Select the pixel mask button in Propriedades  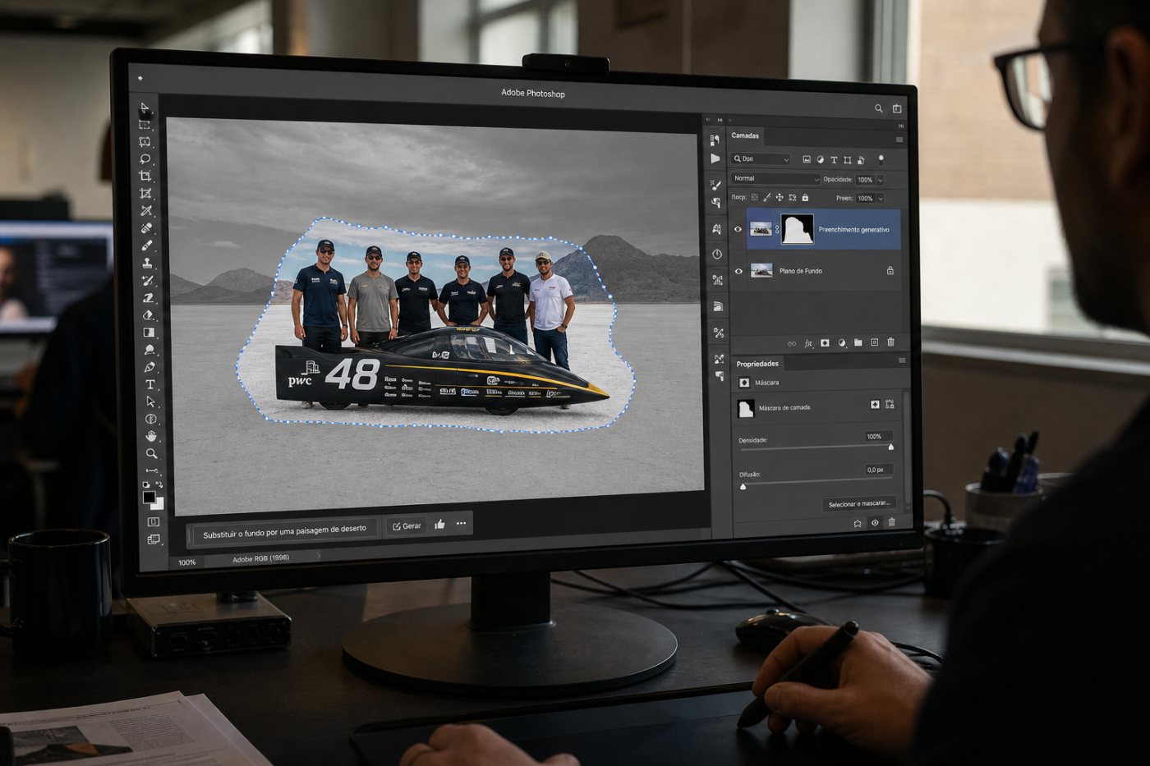(875, 405)
